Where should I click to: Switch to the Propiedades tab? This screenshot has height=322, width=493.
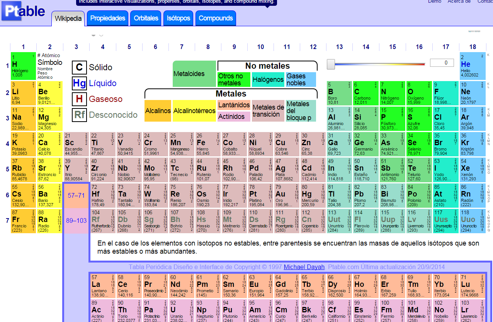[107, 18]
